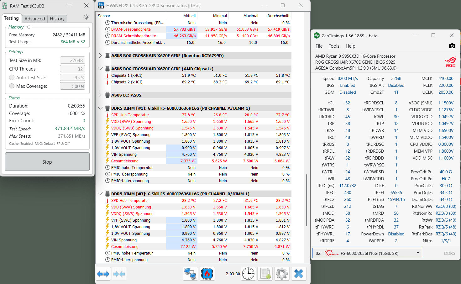Viewport: 461px width, 284px height.
Task: Collapse the DDR5 DIMM #3 group
Action: [x=100, y=194]
